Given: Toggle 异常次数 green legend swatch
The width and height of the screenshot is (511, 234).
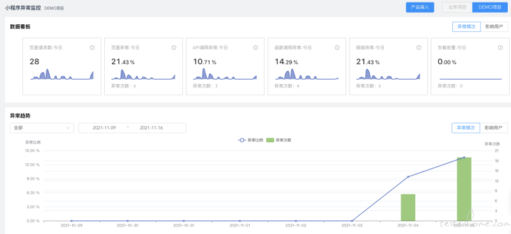Looking at the screenshot, I should [x=270, y=140].
